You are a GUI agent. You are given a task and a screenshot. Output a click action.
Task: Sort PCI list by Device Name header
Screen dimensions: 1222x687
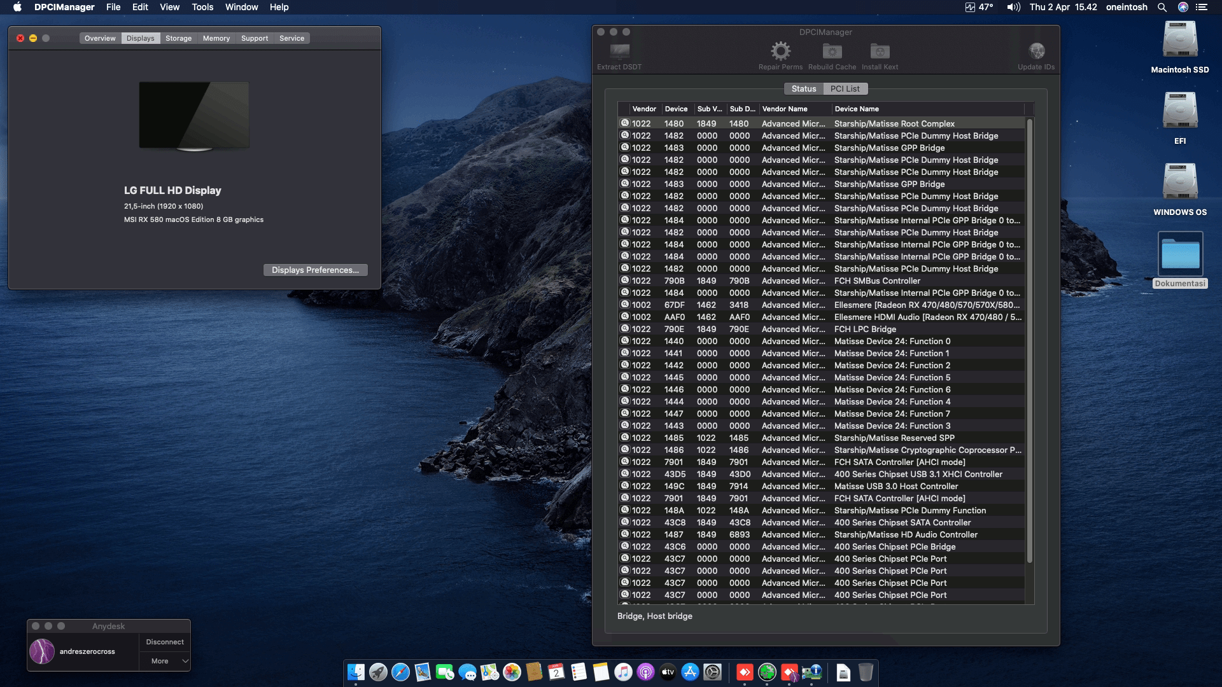click(x=927, y=109)
